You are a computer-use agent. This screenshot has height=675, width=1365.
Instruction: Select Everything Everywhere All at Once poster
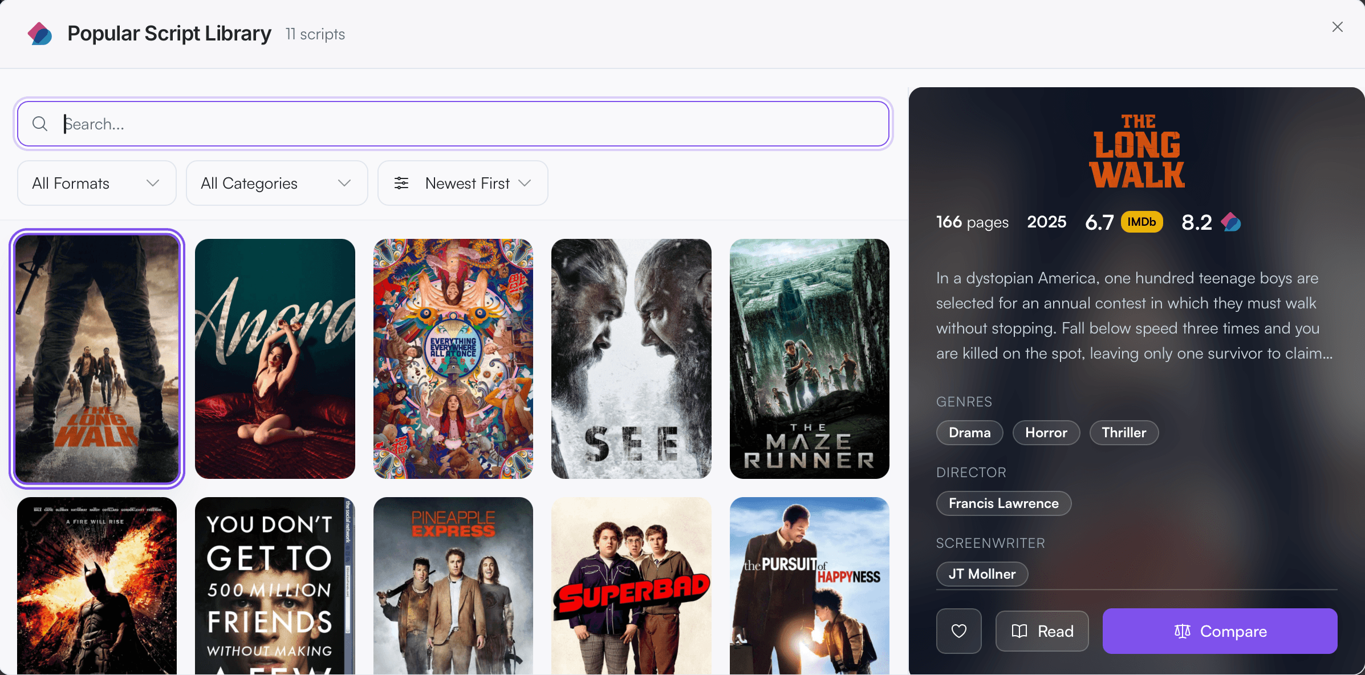point(453,359)
